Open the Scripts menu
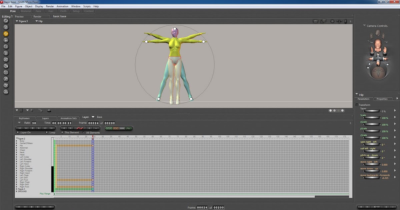 point(87,6)
